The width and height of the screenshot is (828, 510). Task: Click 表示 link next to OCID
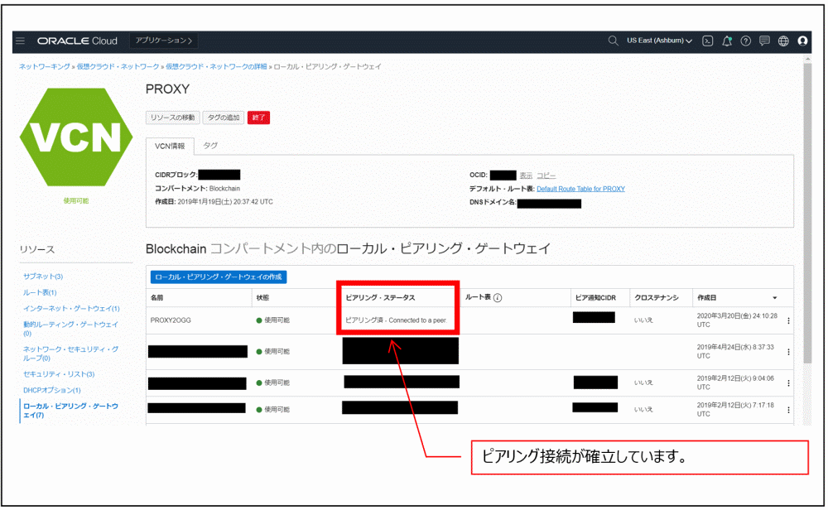526,176
